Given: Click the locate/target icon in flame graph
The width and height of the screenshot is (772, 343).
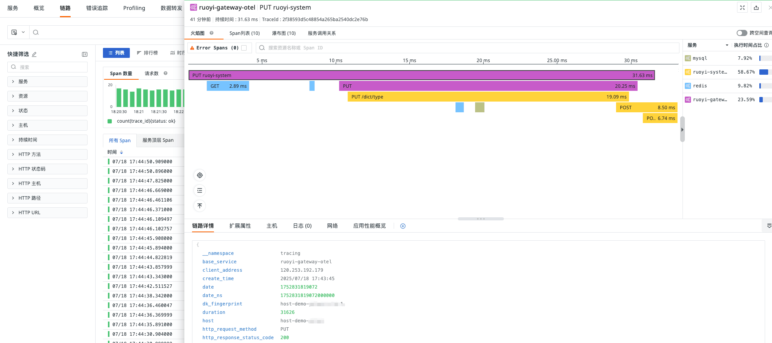Looking at the screenshot, I should tap(200, 175).
